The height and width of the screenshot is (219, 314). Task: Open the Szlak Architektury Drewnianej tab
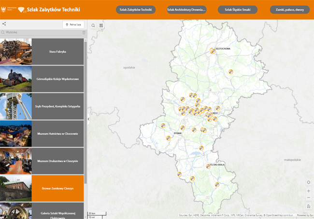[x=186, y=10]
